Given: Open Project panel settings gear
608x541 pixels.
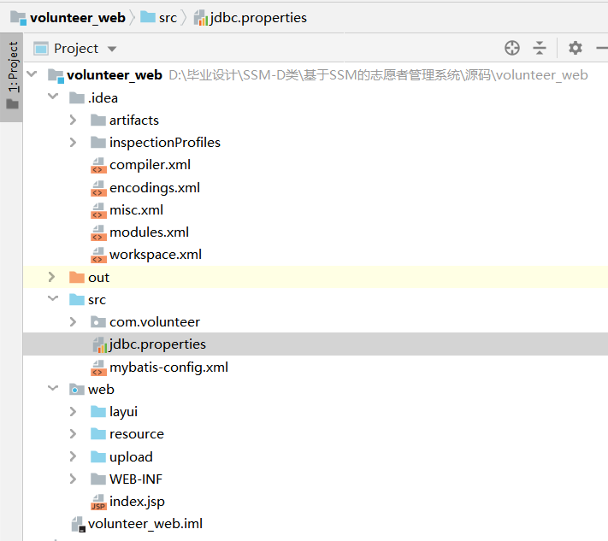Looking at the screenshot, I should point(576,48).
